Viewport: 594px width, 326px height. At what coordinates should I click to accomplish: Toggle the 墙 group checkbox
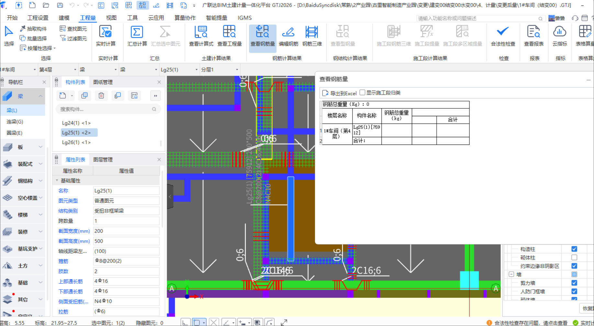(x=574, y=274)
